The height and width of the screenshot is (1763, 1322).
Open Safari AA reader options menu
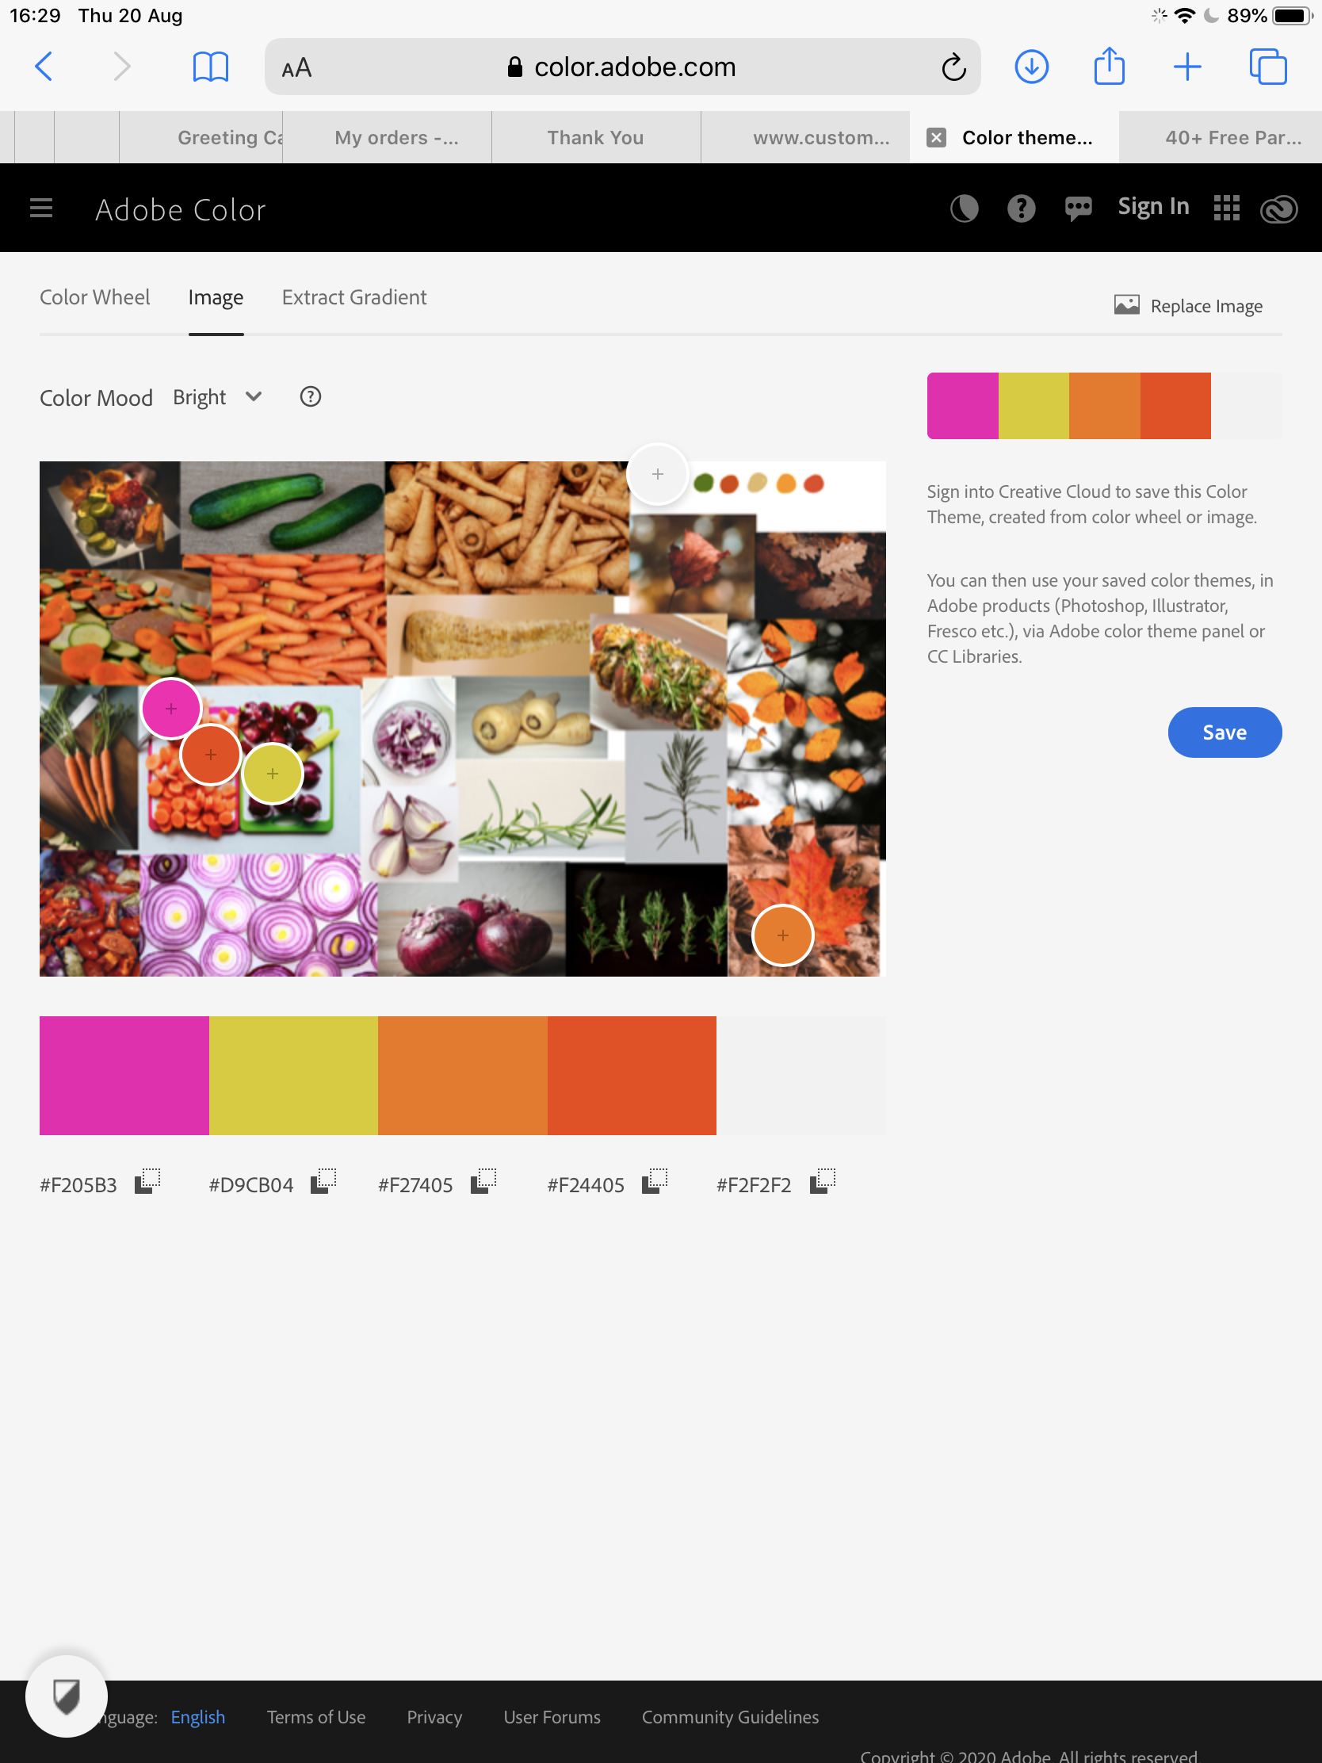(x=296, y=67)
